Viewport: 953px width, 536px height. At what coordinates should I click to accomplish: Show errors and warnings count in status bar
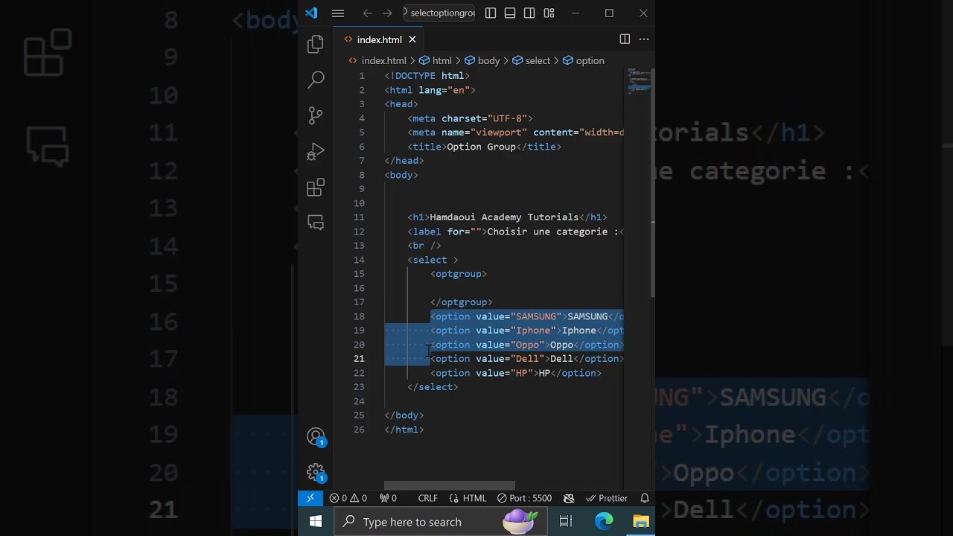348,498
